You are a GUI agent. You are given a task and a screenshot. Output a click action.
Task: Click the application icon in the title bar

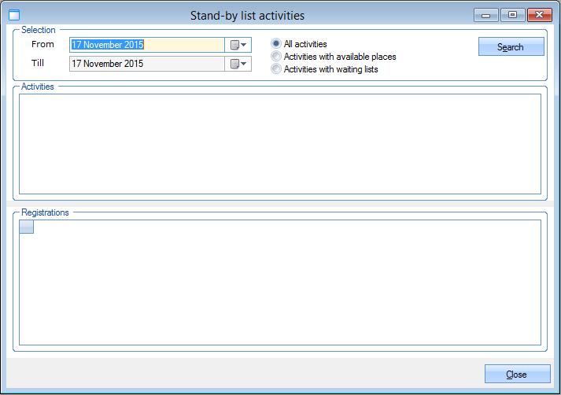click(x=13, y=15)
